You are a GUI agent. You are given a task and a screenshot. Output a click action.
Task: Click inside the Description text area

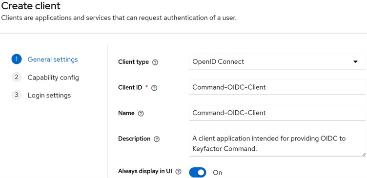(277, 143)
